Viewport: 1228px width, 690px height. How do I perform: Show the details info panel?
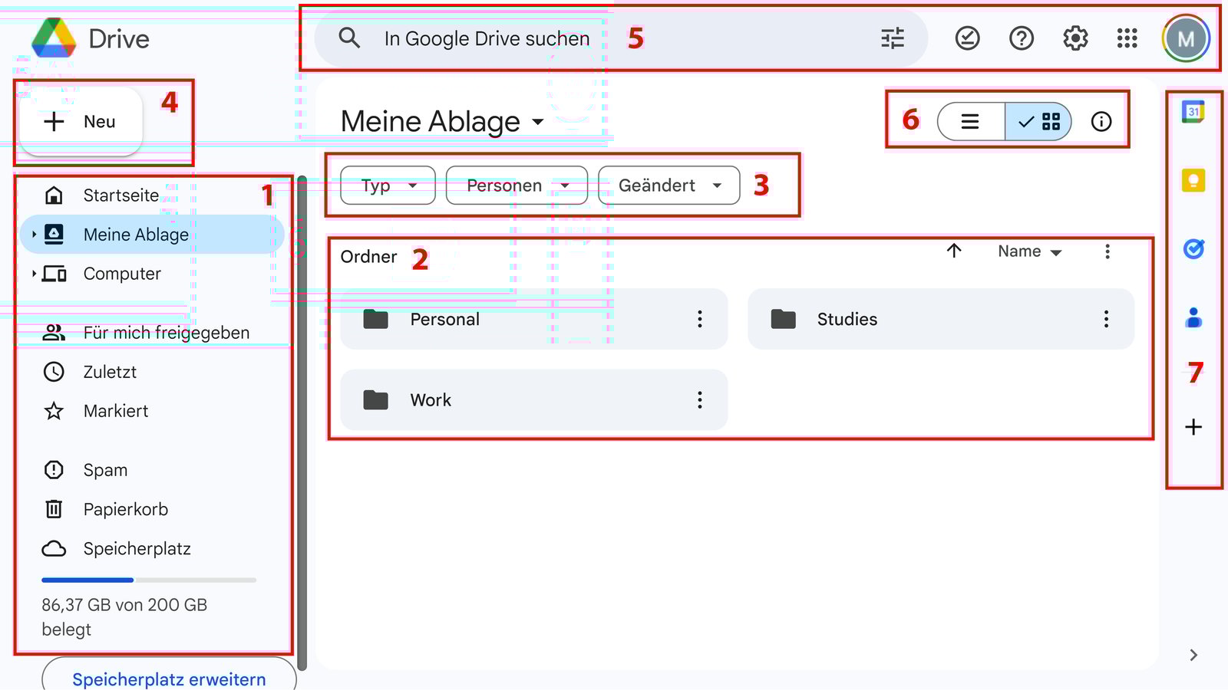[1101, 120]
